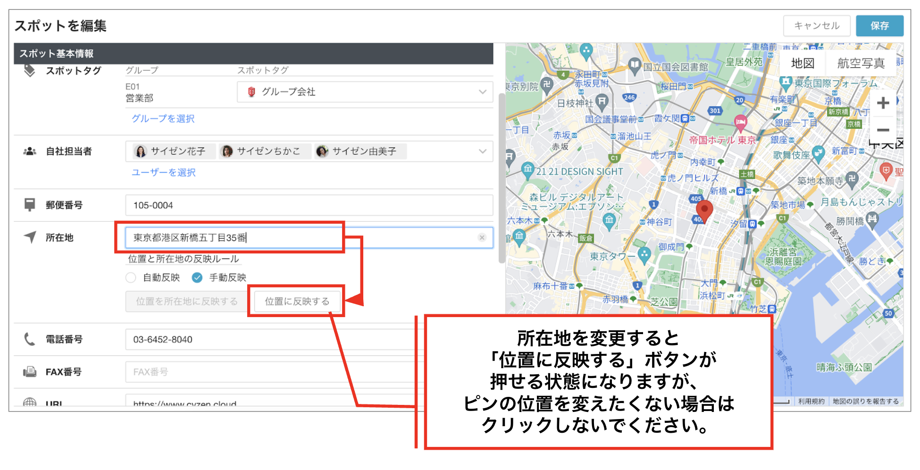Click the 東京国際フォーラム map marker
Screen dimensions: 920x470
785,84
